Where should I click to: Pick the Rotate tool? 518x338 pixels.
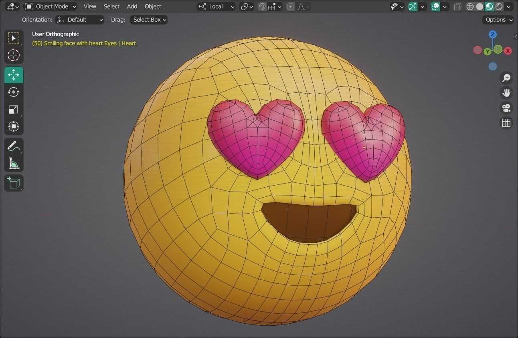(x=14, y=92)
